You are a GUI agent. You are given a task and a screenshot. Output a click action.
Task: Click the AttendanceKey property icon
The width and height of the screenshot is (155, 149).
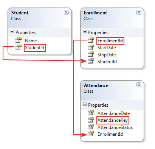91,120
